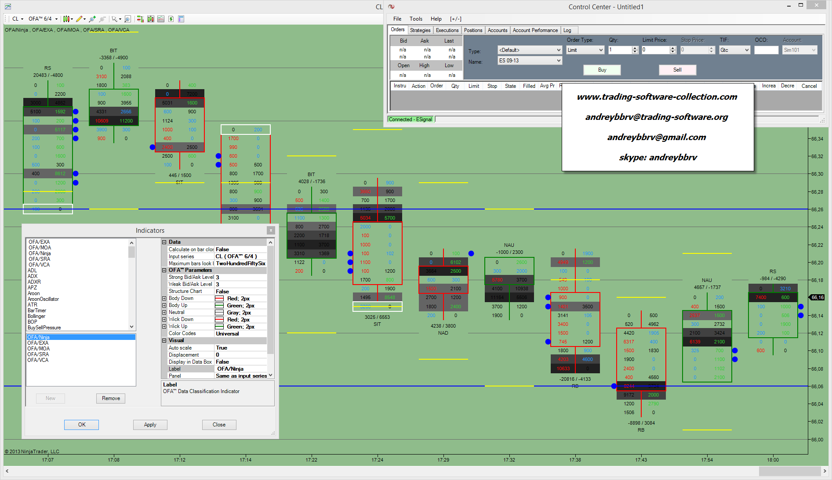Viewport: 832px width, 480px height.
Task: Open the Strategies dollar sign icon
Action: click(x=171, y=19)
